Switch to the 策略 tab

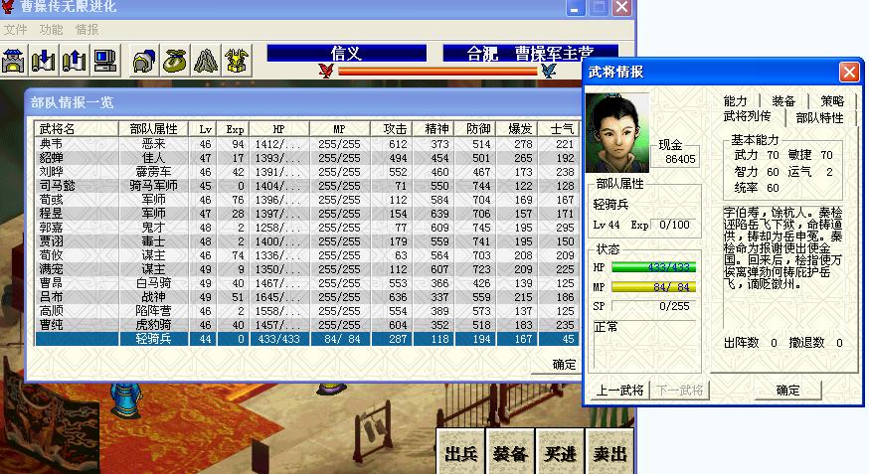coord(832,101)
